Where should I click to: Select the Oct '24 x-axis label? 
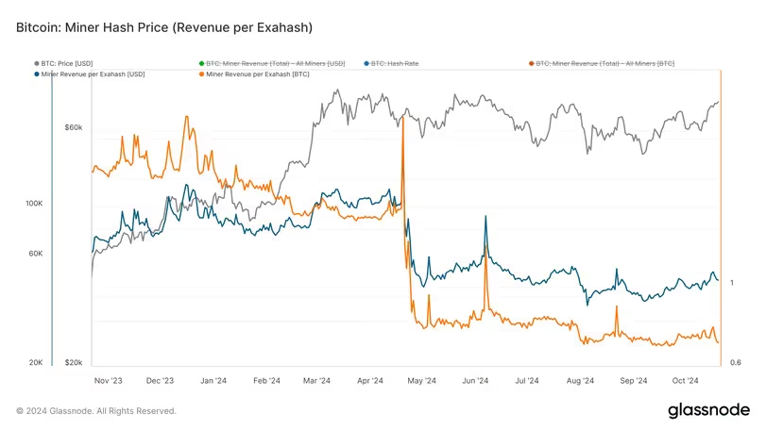pyautogui.click(x=684, y=382)
